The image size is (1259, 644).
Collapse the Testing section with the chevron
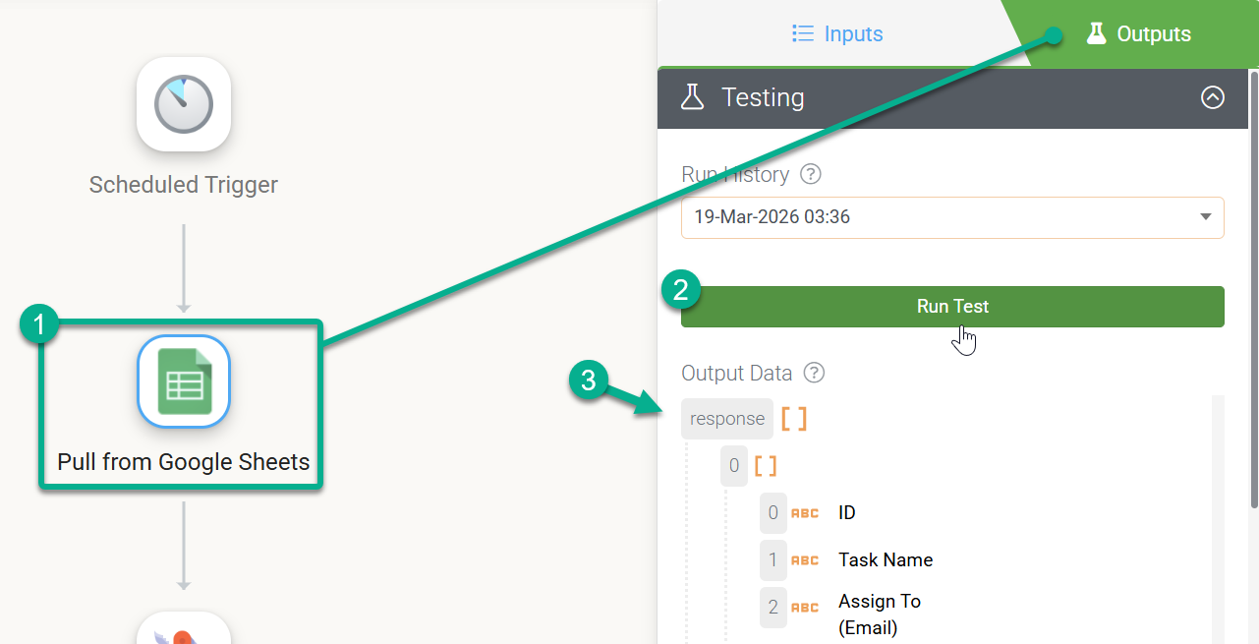pos(1213,97)
